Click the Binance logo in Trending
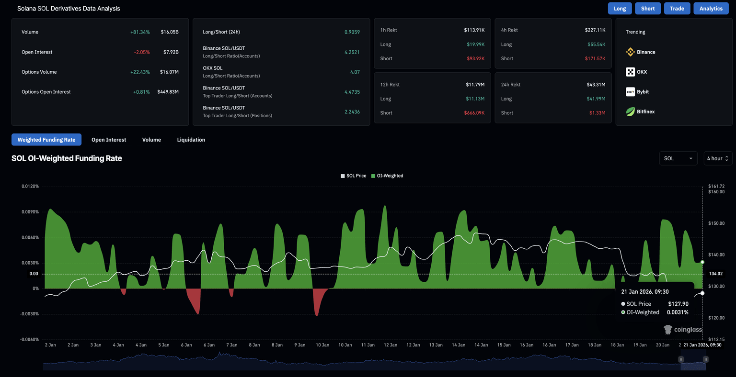This screenshot has height=377, width=736. click(x=630, y=52)
